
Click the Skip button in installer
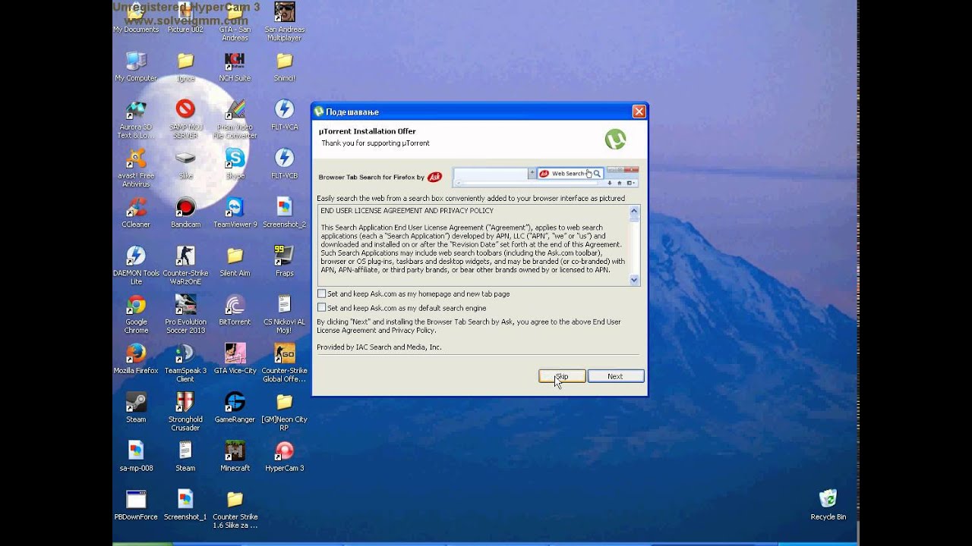pos(562,376)
